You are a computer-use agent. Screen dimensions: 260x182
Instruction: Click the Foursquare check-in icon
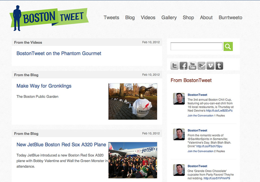click(201, 66)
